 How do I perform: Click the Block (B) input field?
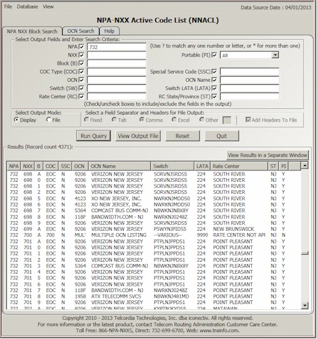(x=117, y=63)
